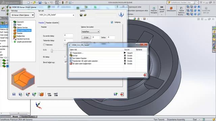Click the Save and Copy icon at dialog bottom
The height and width of the screenshot is (121, 216).
[20, 94]
